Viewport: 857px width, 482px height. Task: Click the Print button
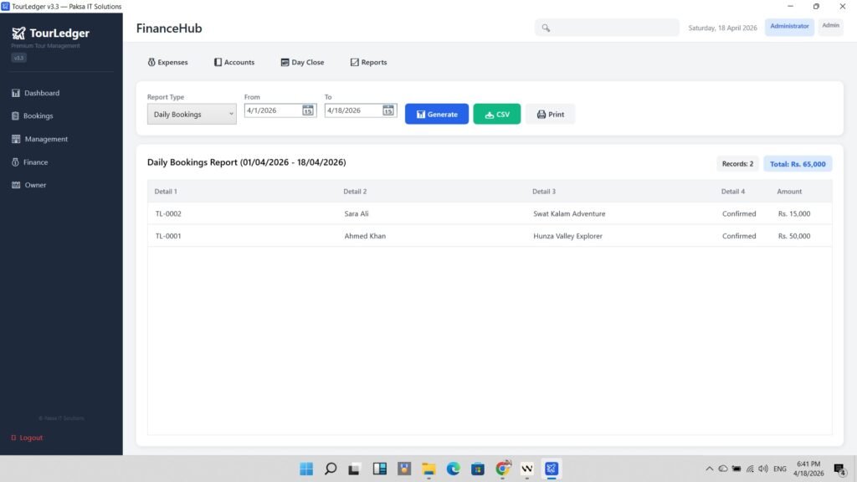tap(550, 114)
